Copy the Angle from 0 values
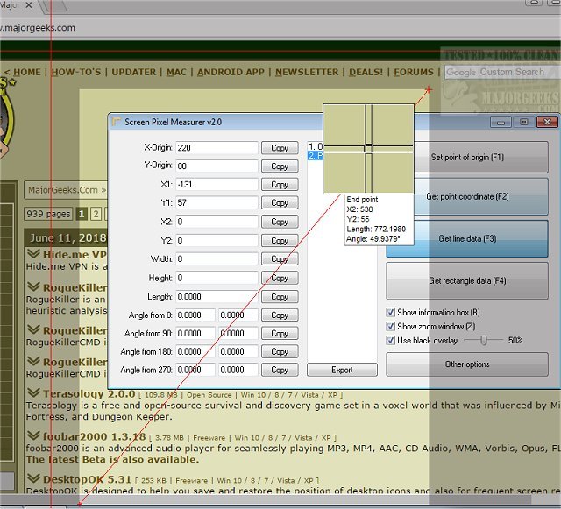561x509 pixels. [x=280, y=315]
